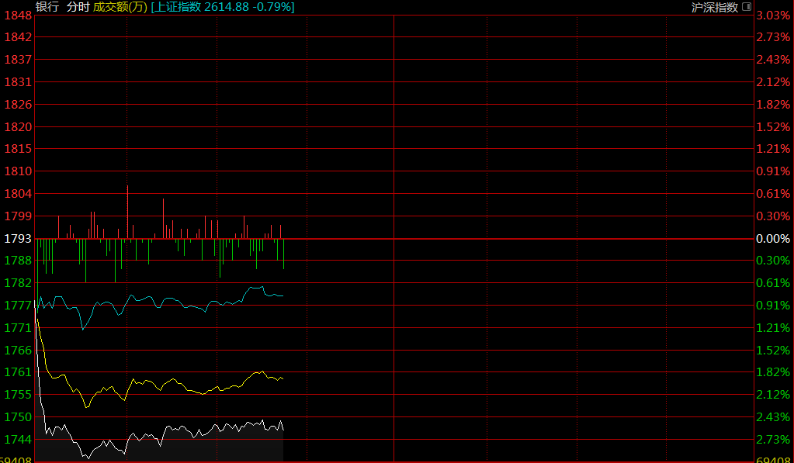Select the 银行 sector title label
Viewport: 794px width, 463px height.
47,7
